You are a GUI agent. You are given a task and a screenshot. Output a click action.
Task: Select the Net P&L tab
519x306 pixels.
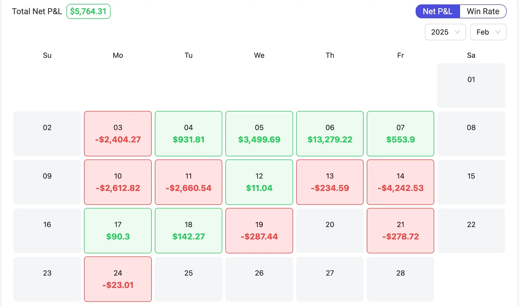tap(438, 11)
